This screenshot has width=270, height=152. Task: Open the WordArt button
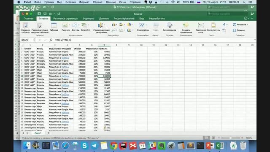click(224, 24)
